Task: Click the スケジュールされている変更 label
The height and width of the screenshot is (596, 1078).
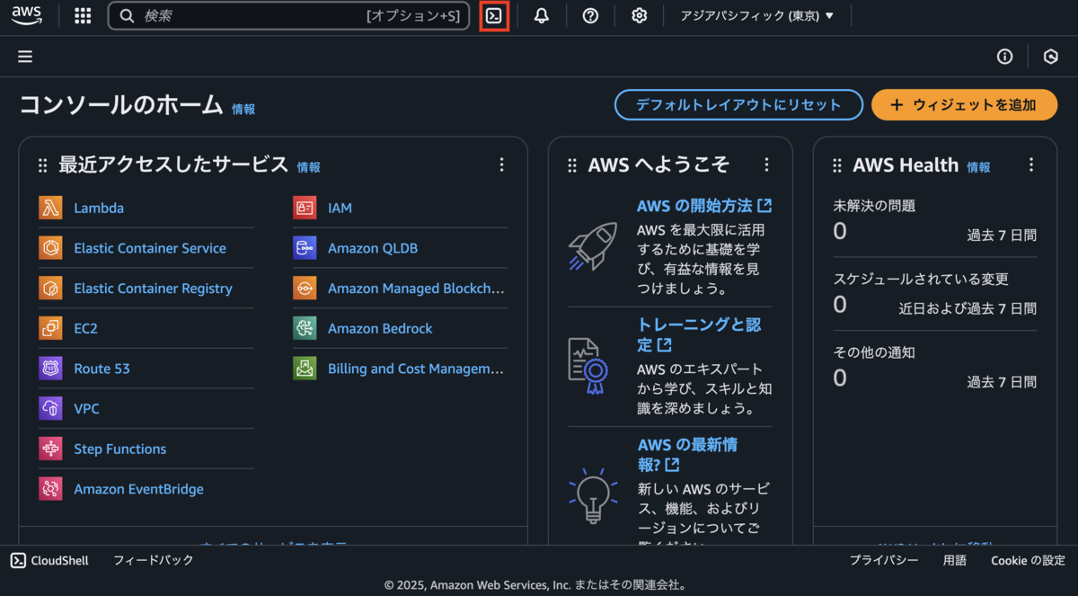Action: (921, 279)
